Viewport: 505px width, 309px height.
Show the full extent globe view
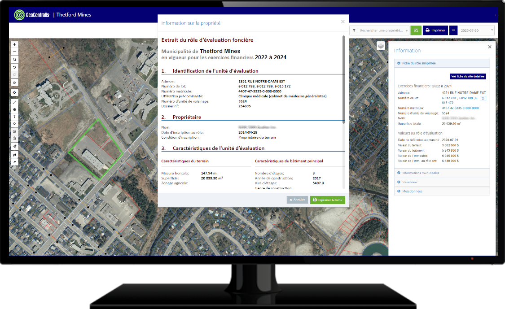(x=14, y=83)
